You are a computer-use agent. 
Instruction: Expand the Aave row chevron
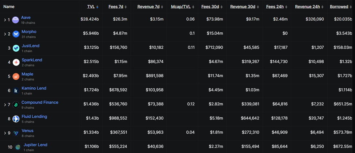click(x=5, y=20)
